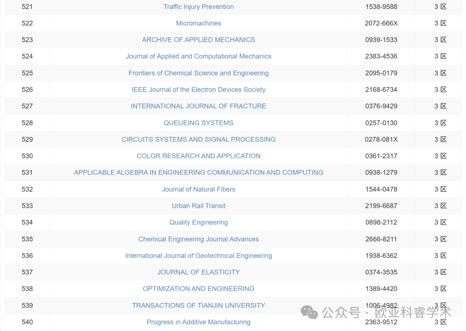This screenshot has height=331, width=466.
Task: Click row number 524
Action: tap(27, 56)
